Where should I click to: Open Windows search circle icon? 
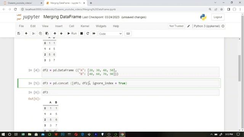(x=10, y=134)
